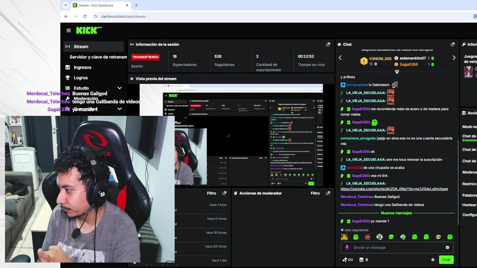The image size is (477, 268).
Task: Open chat settings gear icon
Action: [433, 260]
